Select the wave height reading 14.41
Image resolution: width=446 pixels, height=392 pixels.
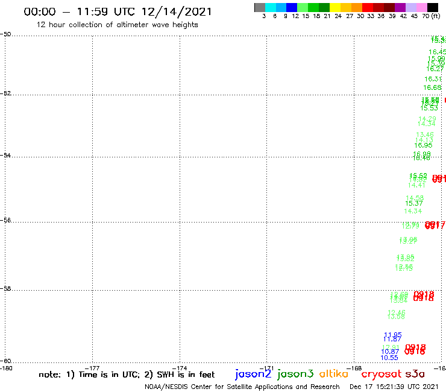(x=416, y=185)
